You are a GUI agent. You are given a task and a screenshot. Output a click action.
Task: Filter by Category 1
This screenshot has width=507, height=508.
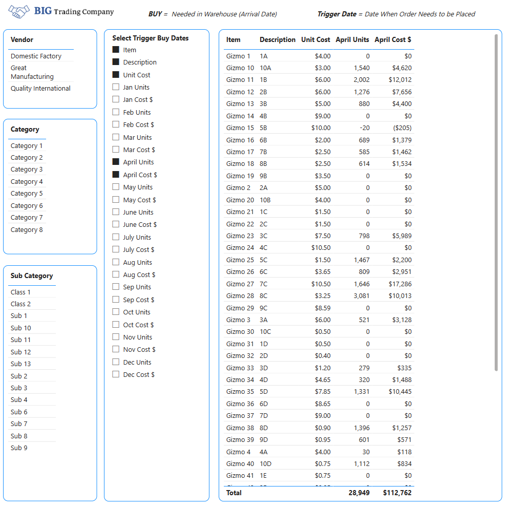[x=27, y=146]
